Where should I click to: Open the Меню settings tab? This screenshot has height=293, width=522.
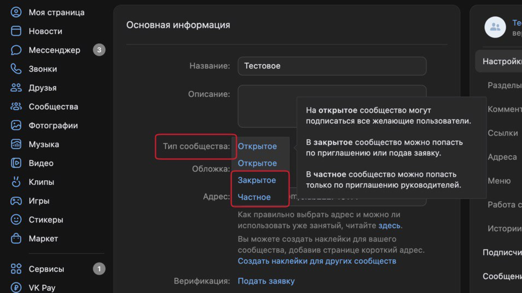tap(499, 181)
